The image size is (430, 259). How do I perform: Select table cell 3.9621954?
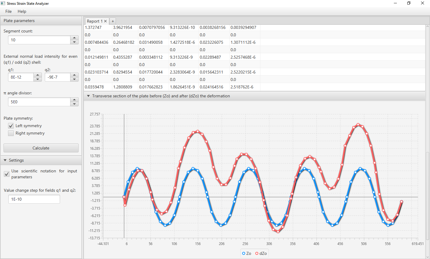click(x=125, y=27)
